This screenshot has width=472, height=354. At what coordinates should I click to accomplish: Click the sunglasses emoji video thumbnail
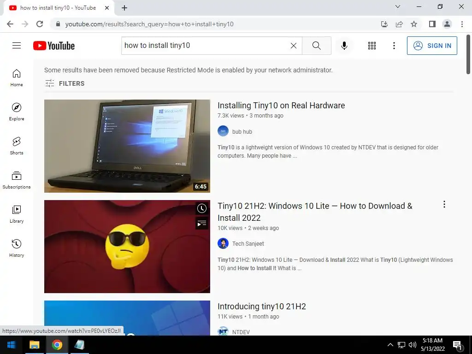click(127, 247)
